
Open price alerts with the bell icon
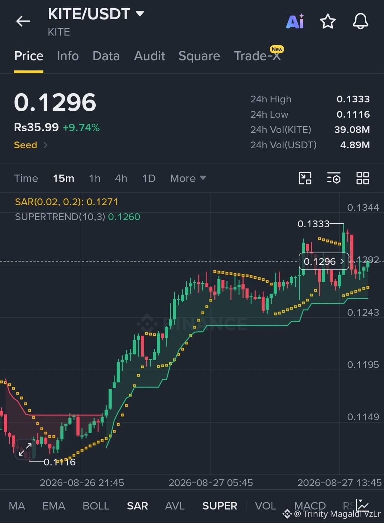click(x=361, y=21)
